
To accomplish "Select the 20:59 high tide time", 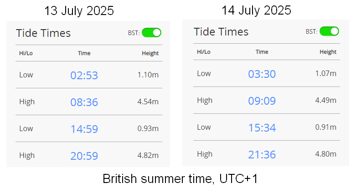I will (84, 156).
